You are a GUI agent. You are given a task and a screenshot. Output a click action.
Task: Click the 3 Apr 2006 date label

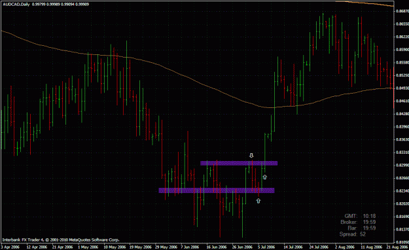(10, 247)
